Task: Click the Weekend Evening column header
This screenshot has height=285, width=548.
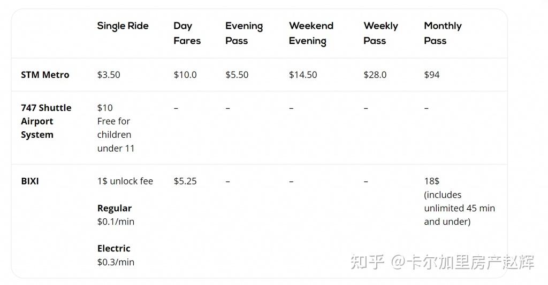Action: (311, 33)
